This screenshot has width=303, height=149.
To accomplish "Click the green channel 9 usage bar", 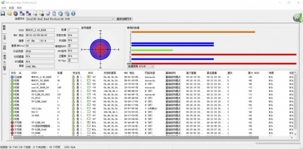I will [152, 50].
